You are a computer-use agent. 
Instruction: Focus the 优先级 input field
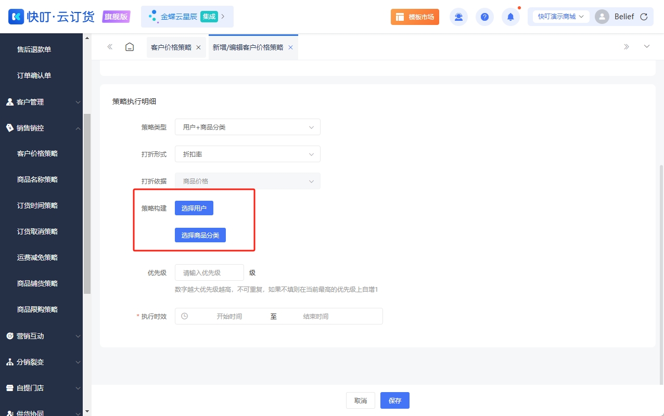click(x=209, y=273)
